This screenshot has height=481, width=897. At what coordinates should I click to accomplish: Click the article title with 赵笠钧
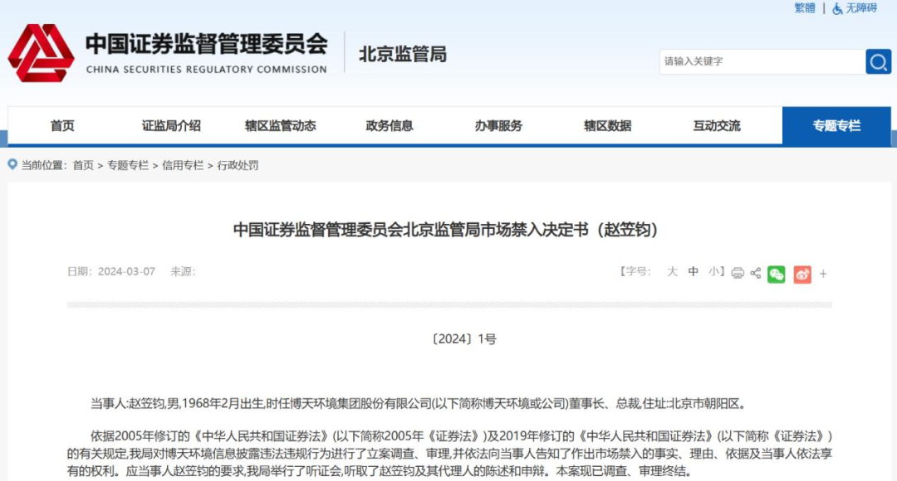click(x=446, y=230)
